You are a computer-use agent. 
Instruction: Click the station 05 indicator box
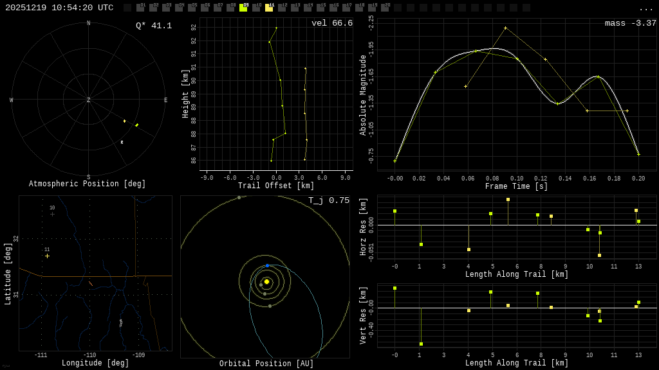[x=192, y=7]
